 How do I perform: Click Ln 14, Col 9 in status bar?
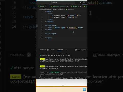click(x=58, y=78)
